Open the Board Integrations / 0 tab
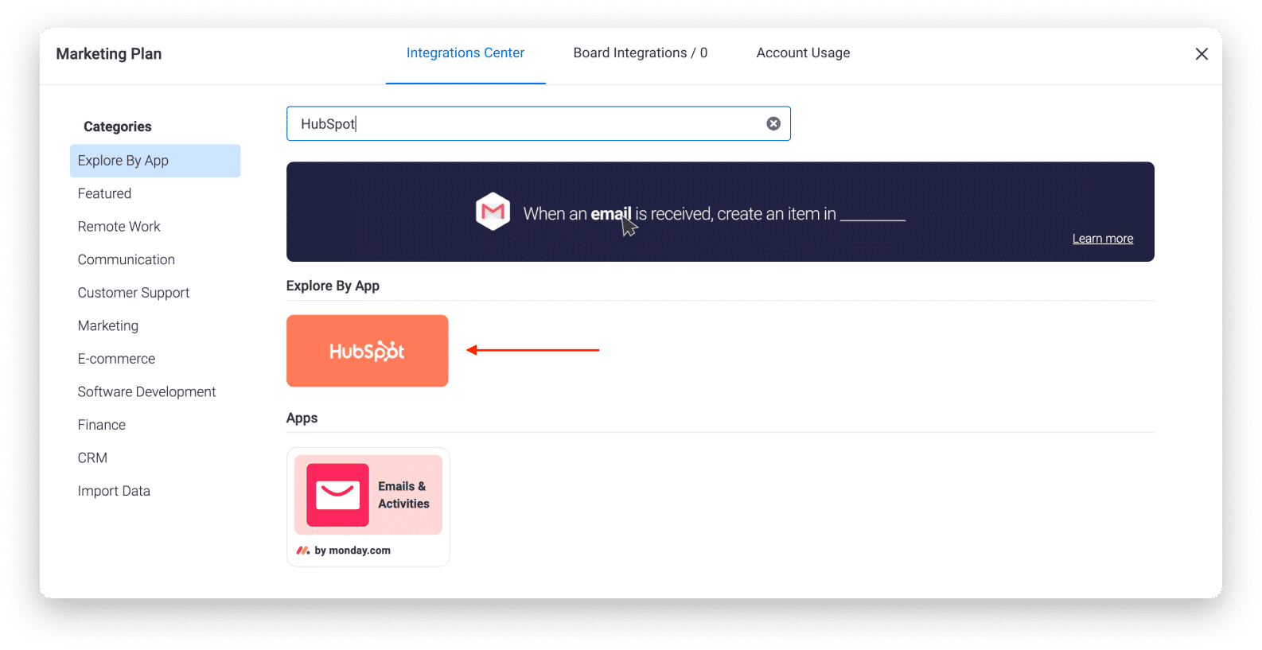Viewport: 1262px width, 650px height. (x=641, y=53)
